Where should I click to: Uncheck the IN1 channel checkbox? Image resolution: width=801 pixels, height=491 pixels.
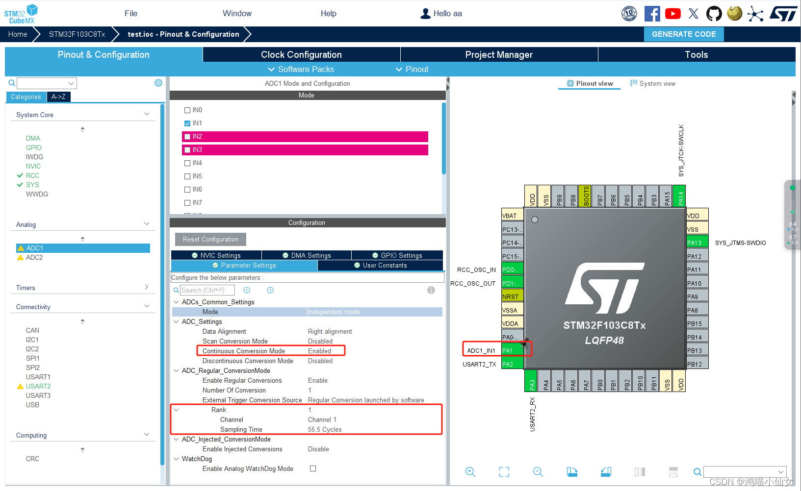point(187,123)
